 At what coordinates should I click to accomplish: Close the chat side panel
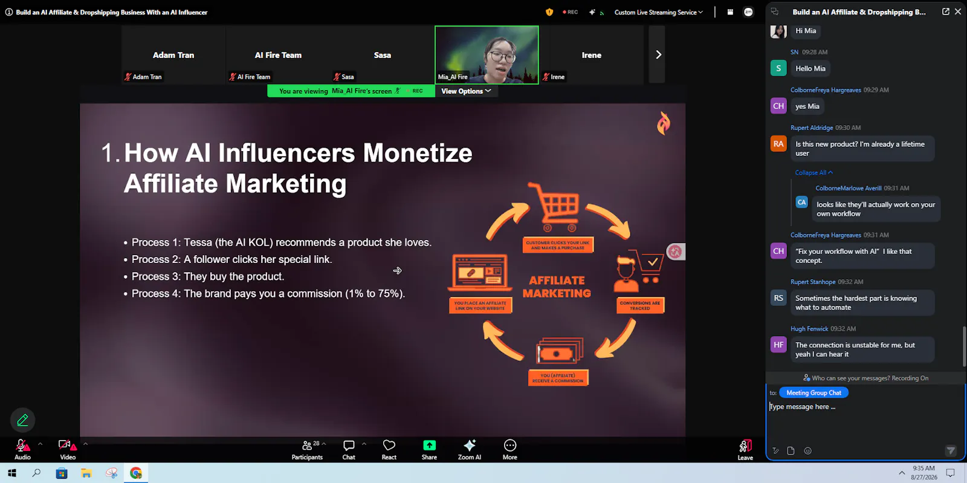click(x=958, y=11)
